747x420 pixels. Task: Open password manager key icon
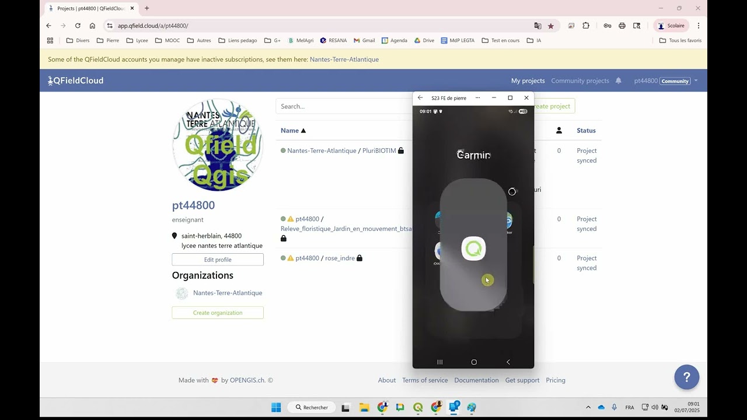pyautogui.click(x=608, y=26)
